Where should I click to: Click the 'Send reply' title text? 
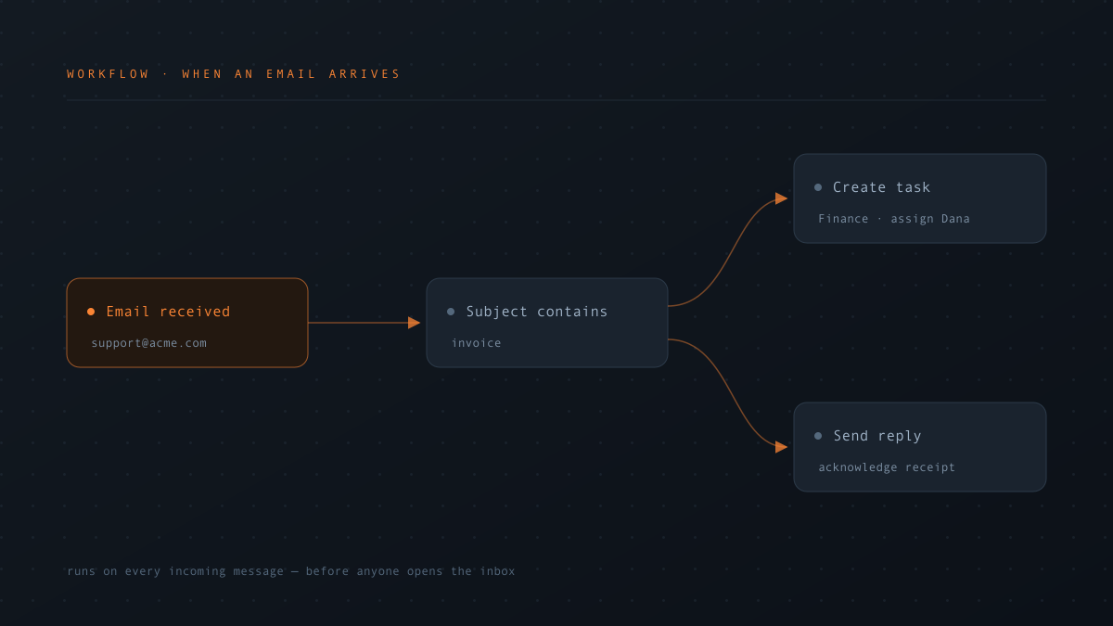(877, 436)
